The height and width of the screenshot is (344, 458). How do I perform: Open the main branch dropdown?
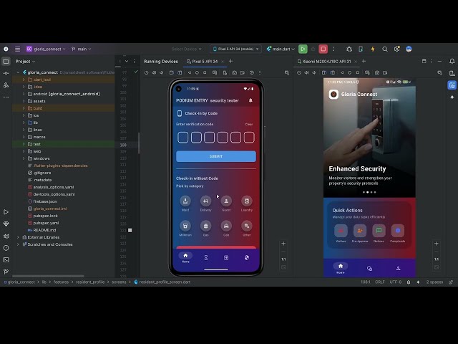[82, 49]
